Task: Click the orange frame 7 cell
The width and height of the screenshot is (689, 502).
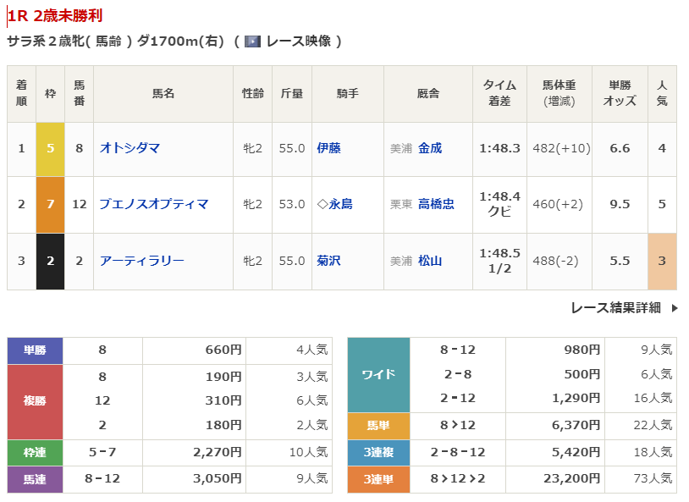Action: [x=50, y=204]
